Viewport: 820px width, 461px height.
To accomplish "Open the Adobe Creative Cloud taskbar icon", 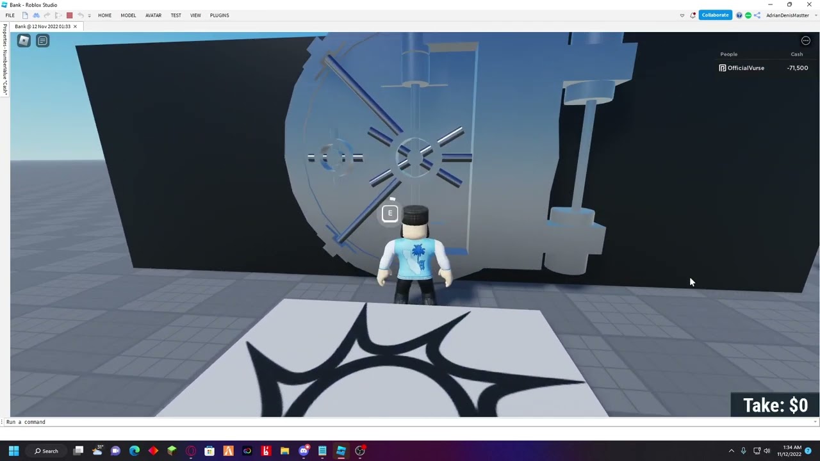I will pos(247,451).
